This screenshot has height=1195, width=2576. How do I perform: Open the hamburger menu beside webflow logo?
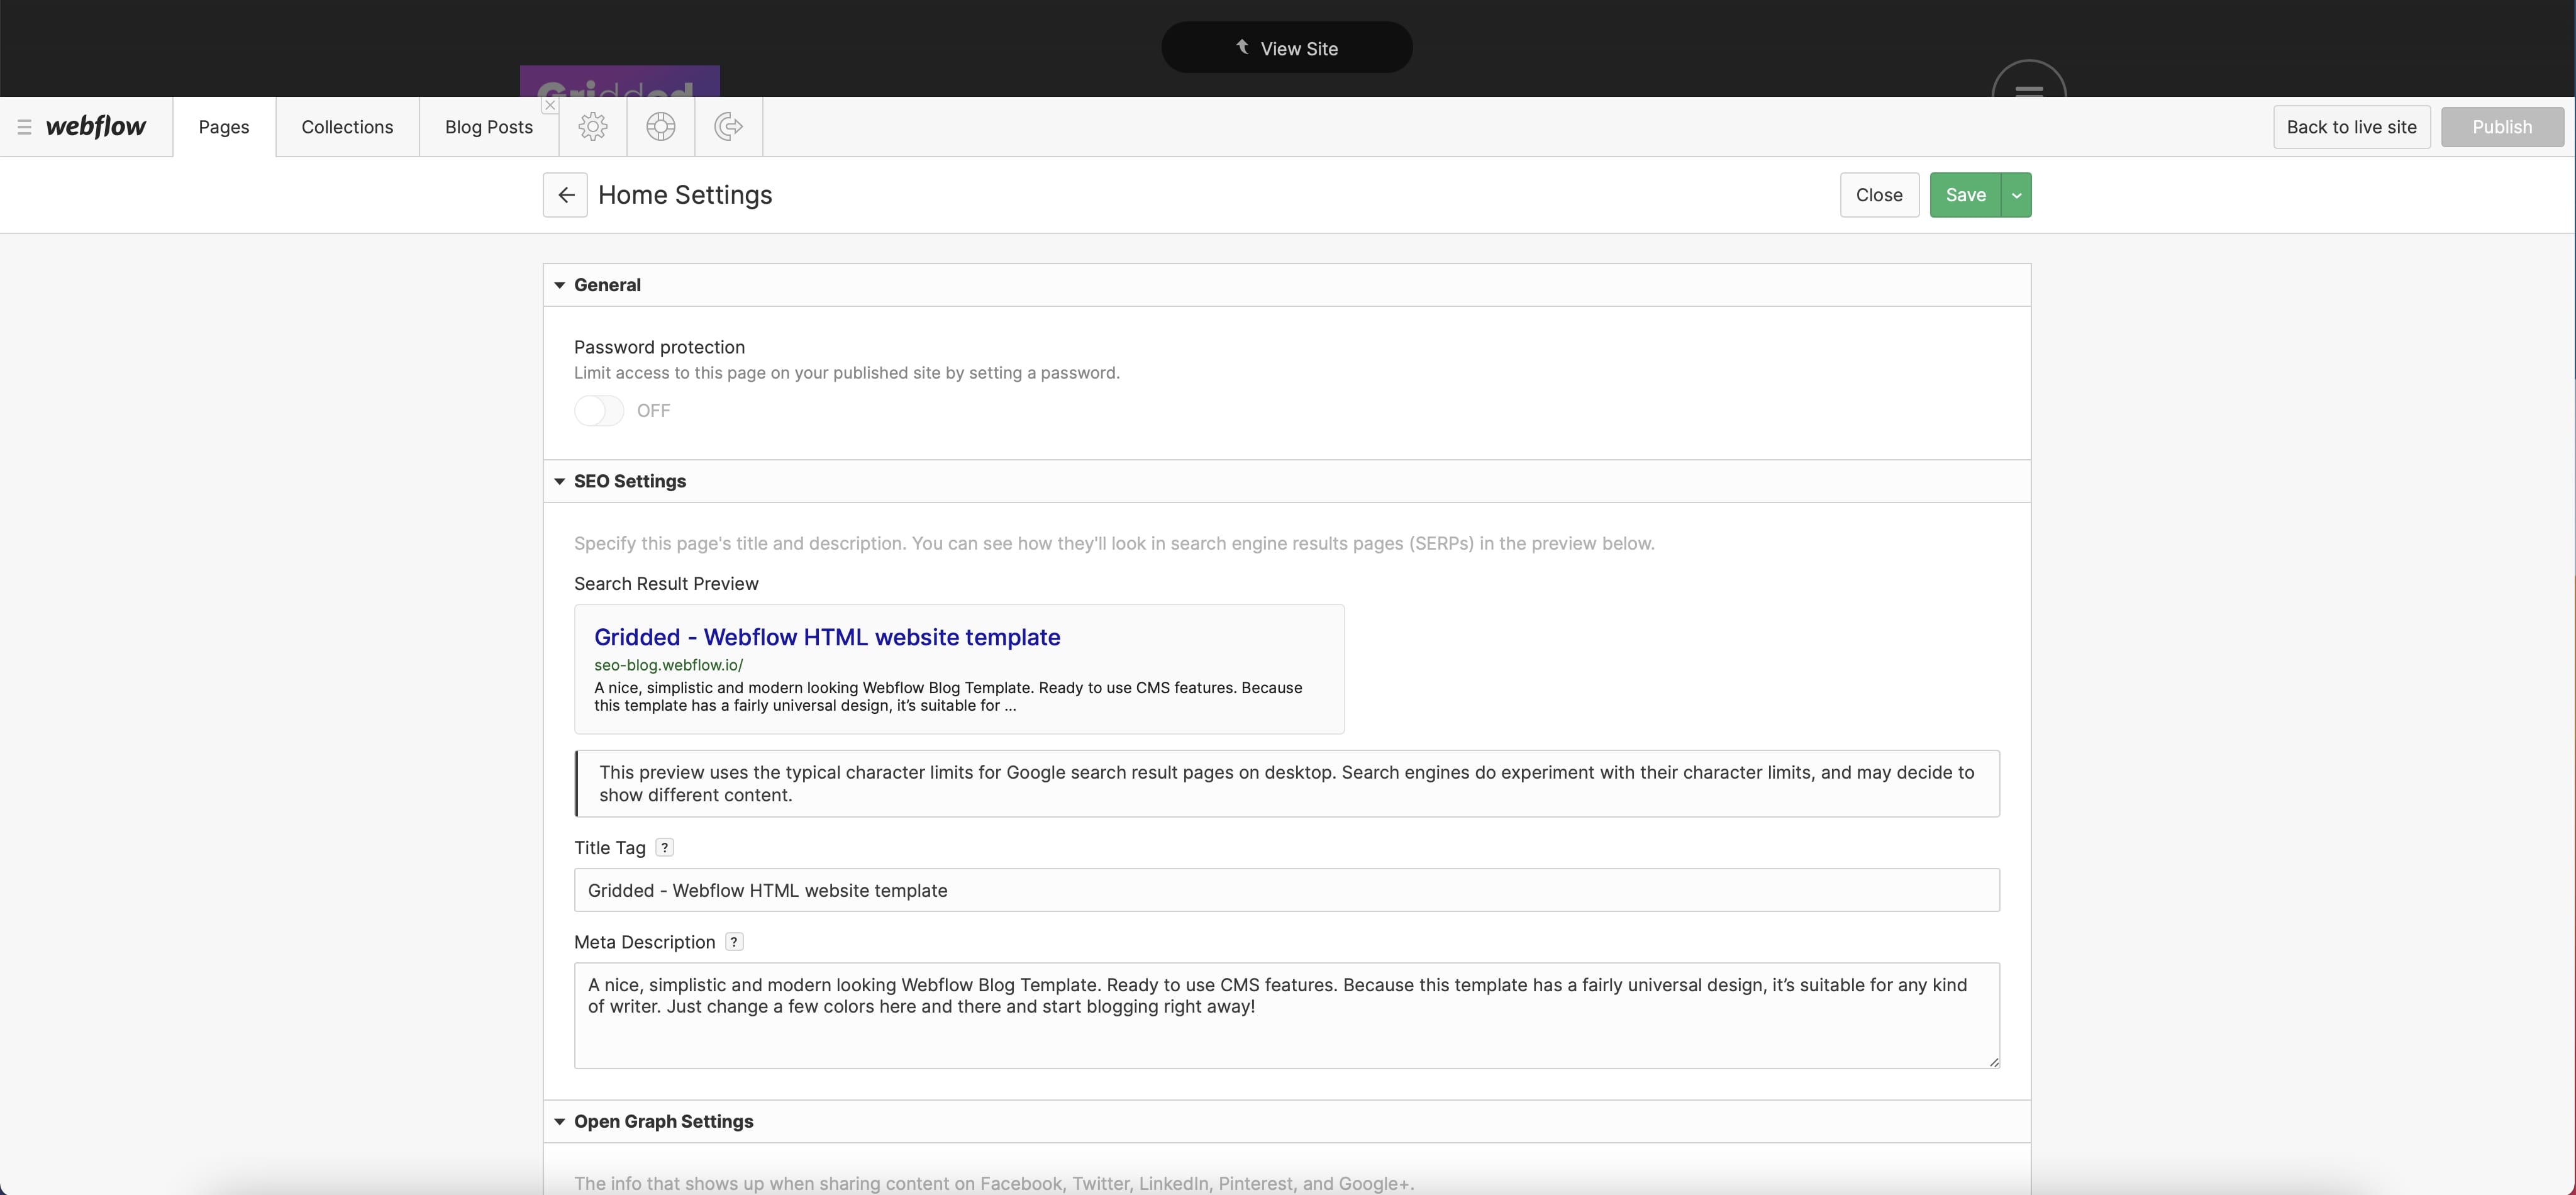click(24, 127)
